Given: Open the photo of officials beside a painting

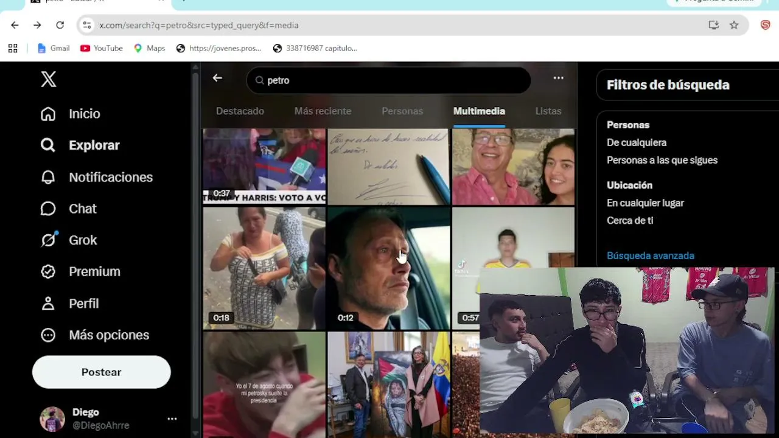Looking at the screenshot, I should tap(388, 384).
